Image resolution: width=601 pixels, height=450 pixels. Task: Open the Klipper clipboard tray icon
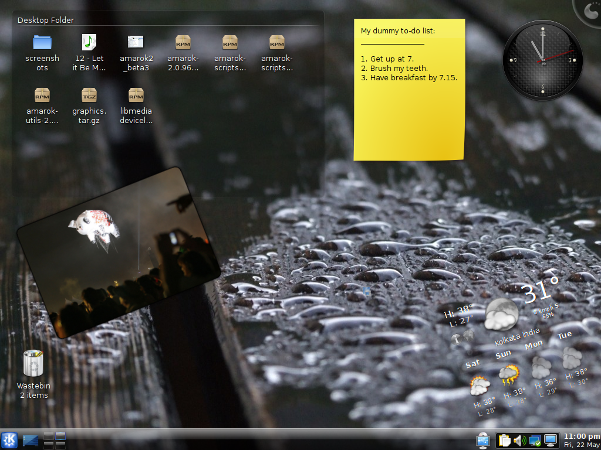505,440
